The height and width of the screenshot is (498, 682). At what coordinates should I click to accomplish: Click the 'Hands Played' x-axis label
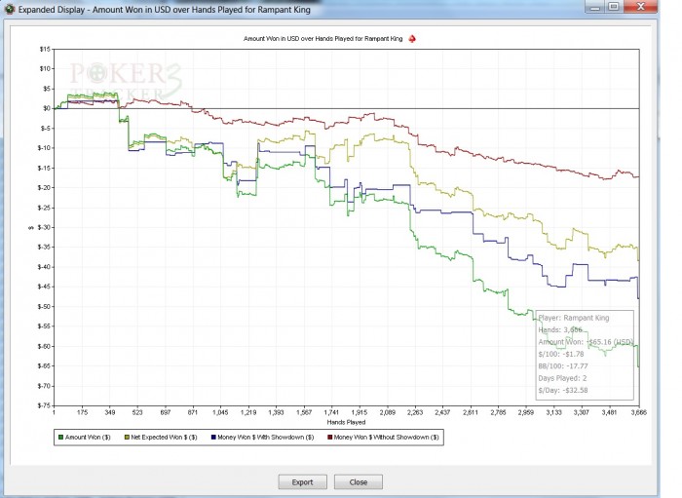[x=346, y=422]
